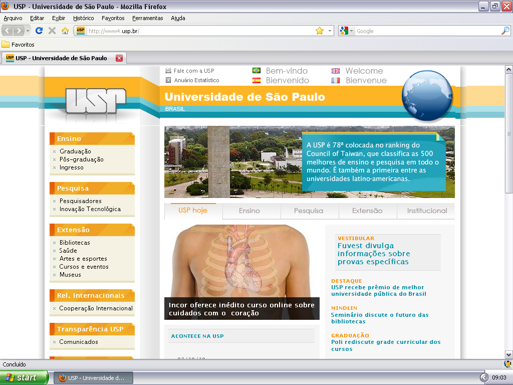Image resolution: width=513 pixels, height=385 pixels.
Task: Click the Brazilian flag beside Bem-vindo
Action: point(256,71)
